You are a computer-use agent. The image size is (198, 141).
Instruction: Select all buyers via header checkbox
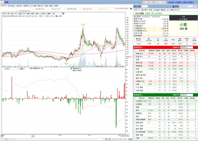pyautogui.click(x=135, y=50)
